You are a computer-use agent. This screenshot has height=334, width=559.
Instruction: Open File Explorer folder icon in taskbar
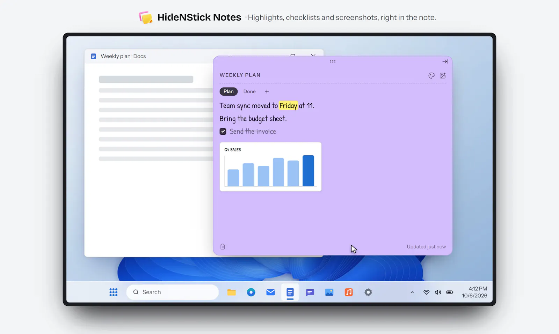[x=231, y=292]
